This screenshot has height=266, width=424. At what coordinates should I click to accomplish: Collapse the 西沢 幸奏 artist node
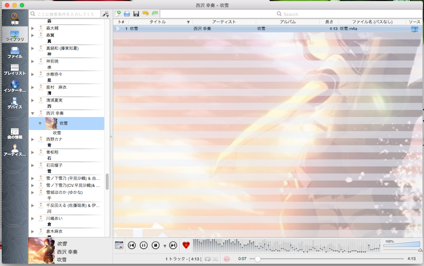(x=33, y=113)
